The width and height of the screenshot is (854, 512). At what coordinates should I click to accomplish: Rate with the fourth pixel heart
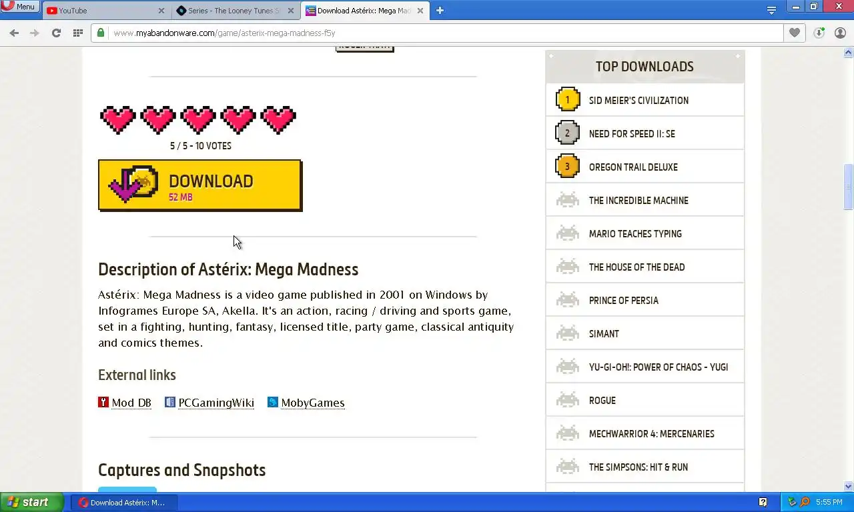(238, 120)
